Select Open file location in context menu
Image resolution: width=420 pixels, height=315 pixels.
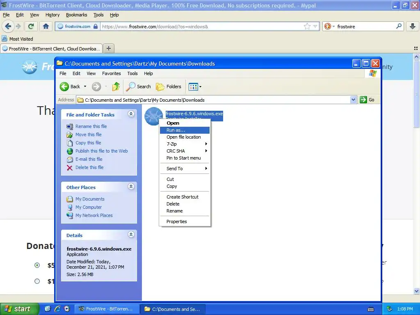185,137
